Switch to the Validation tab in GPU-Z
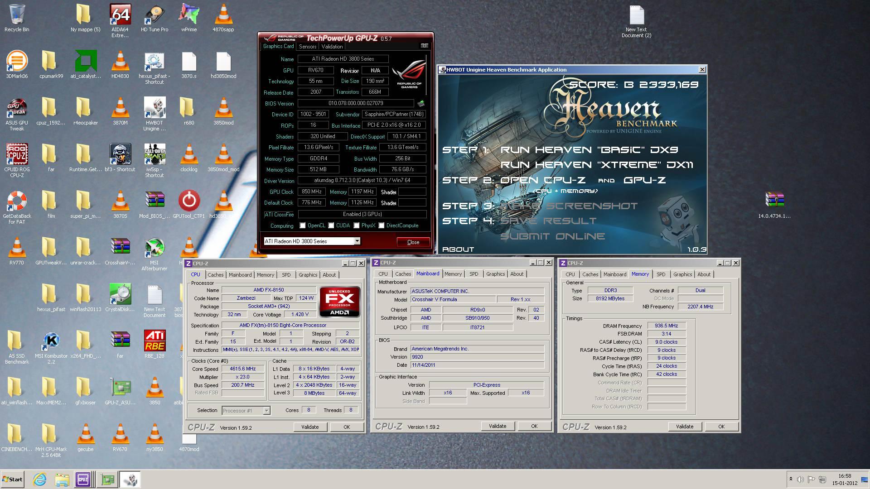This screenshot has width=870, height=489. click(332, 47)
